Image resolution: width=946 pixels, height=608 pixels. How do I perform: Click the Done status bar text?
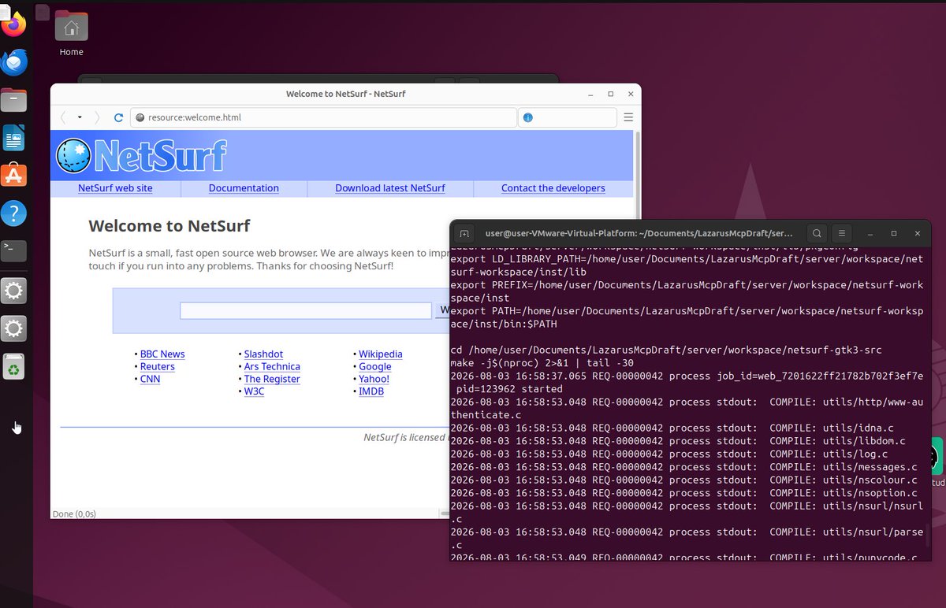pyautogui.click(x=74, y=514)
